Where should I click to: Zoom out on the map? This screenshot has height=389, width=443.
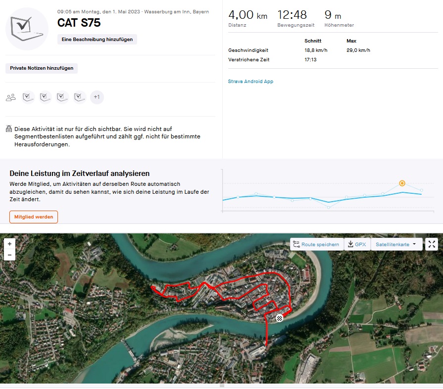click(x=9, y=255)
